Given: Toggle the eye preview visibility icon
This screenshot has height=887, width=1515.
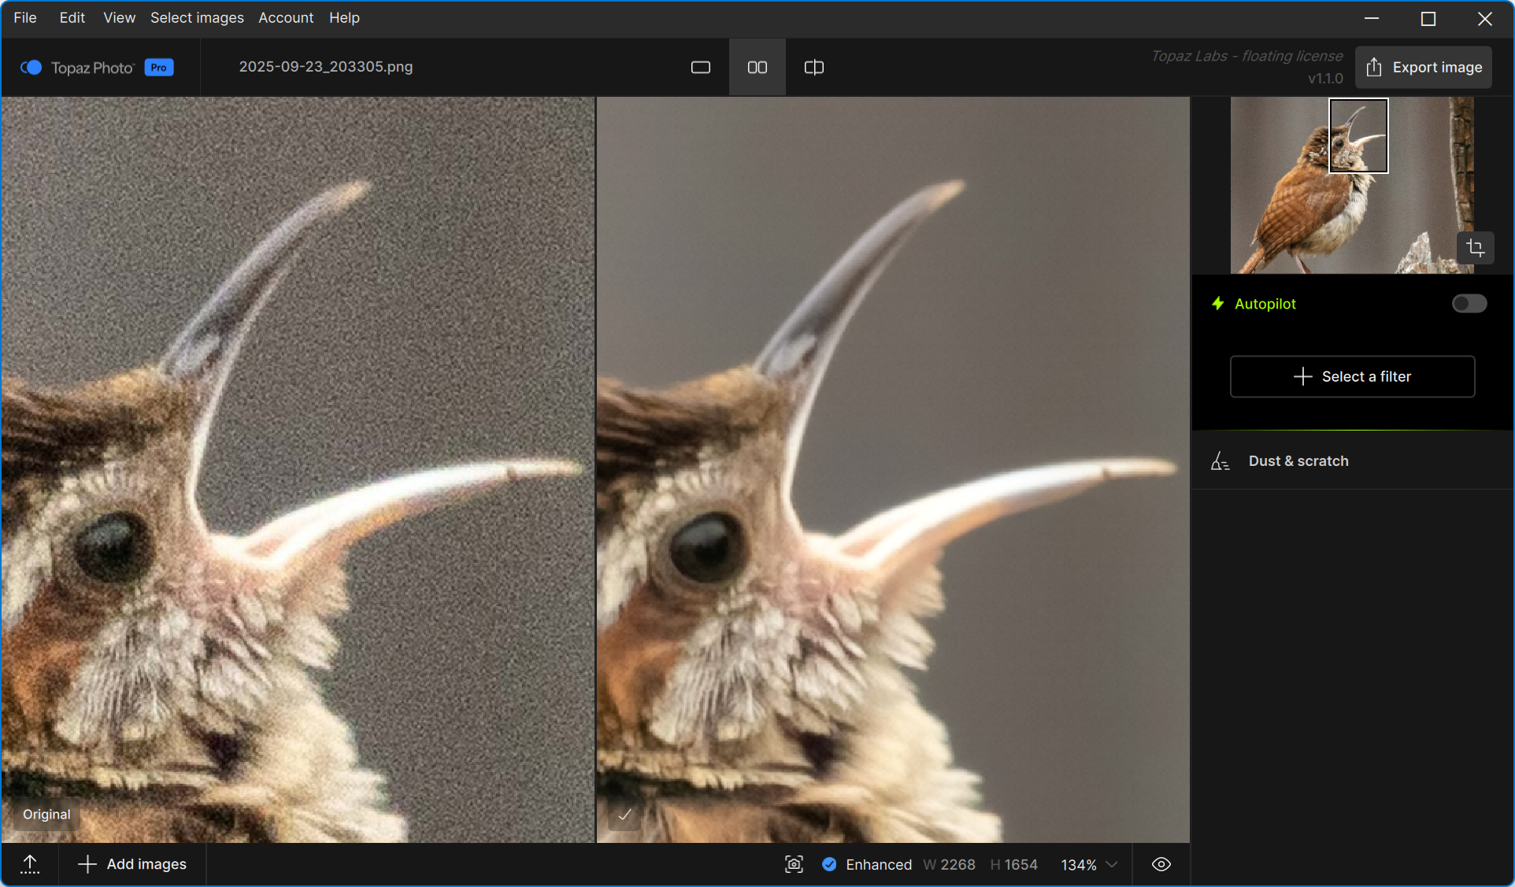Looking at the screenshot, I should 1161,864.
